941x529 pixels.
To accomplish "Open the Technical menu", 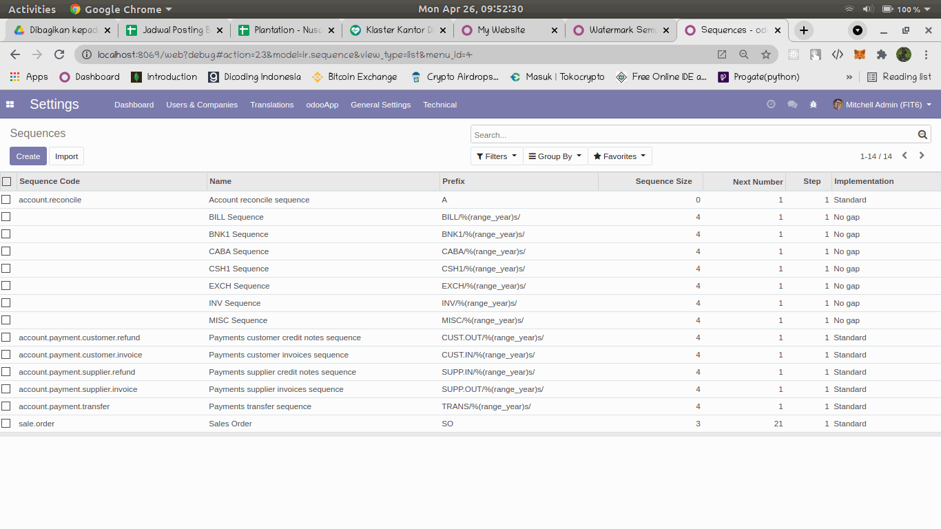I will (440, 105).
